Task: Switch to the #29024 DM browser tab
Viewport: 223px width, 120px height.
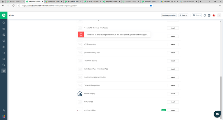Action: coord(92,2)
